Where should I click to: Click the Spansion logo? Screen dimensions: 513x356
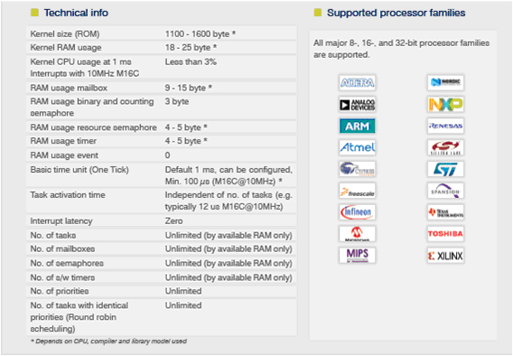445,191
